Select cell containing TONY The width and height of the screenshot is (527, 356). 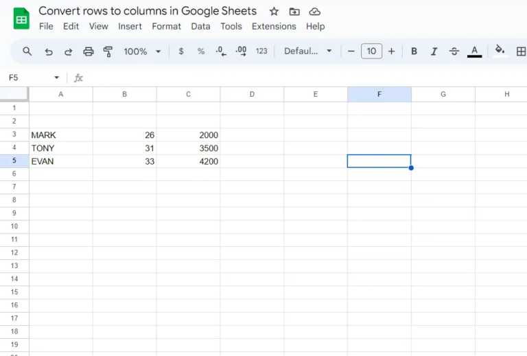click(61, 148)
